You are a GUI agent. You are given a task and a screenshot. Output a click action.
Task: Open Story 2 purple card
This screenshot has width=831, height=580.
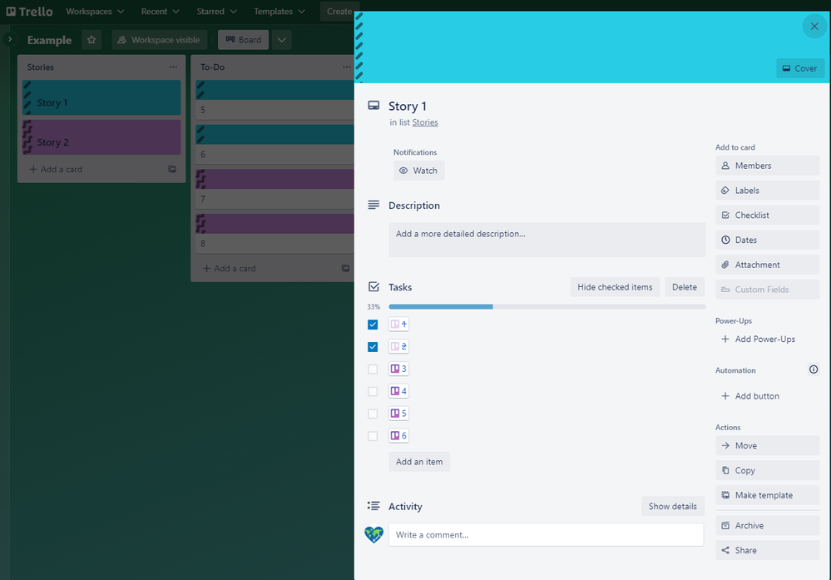[x=101, y=137]
